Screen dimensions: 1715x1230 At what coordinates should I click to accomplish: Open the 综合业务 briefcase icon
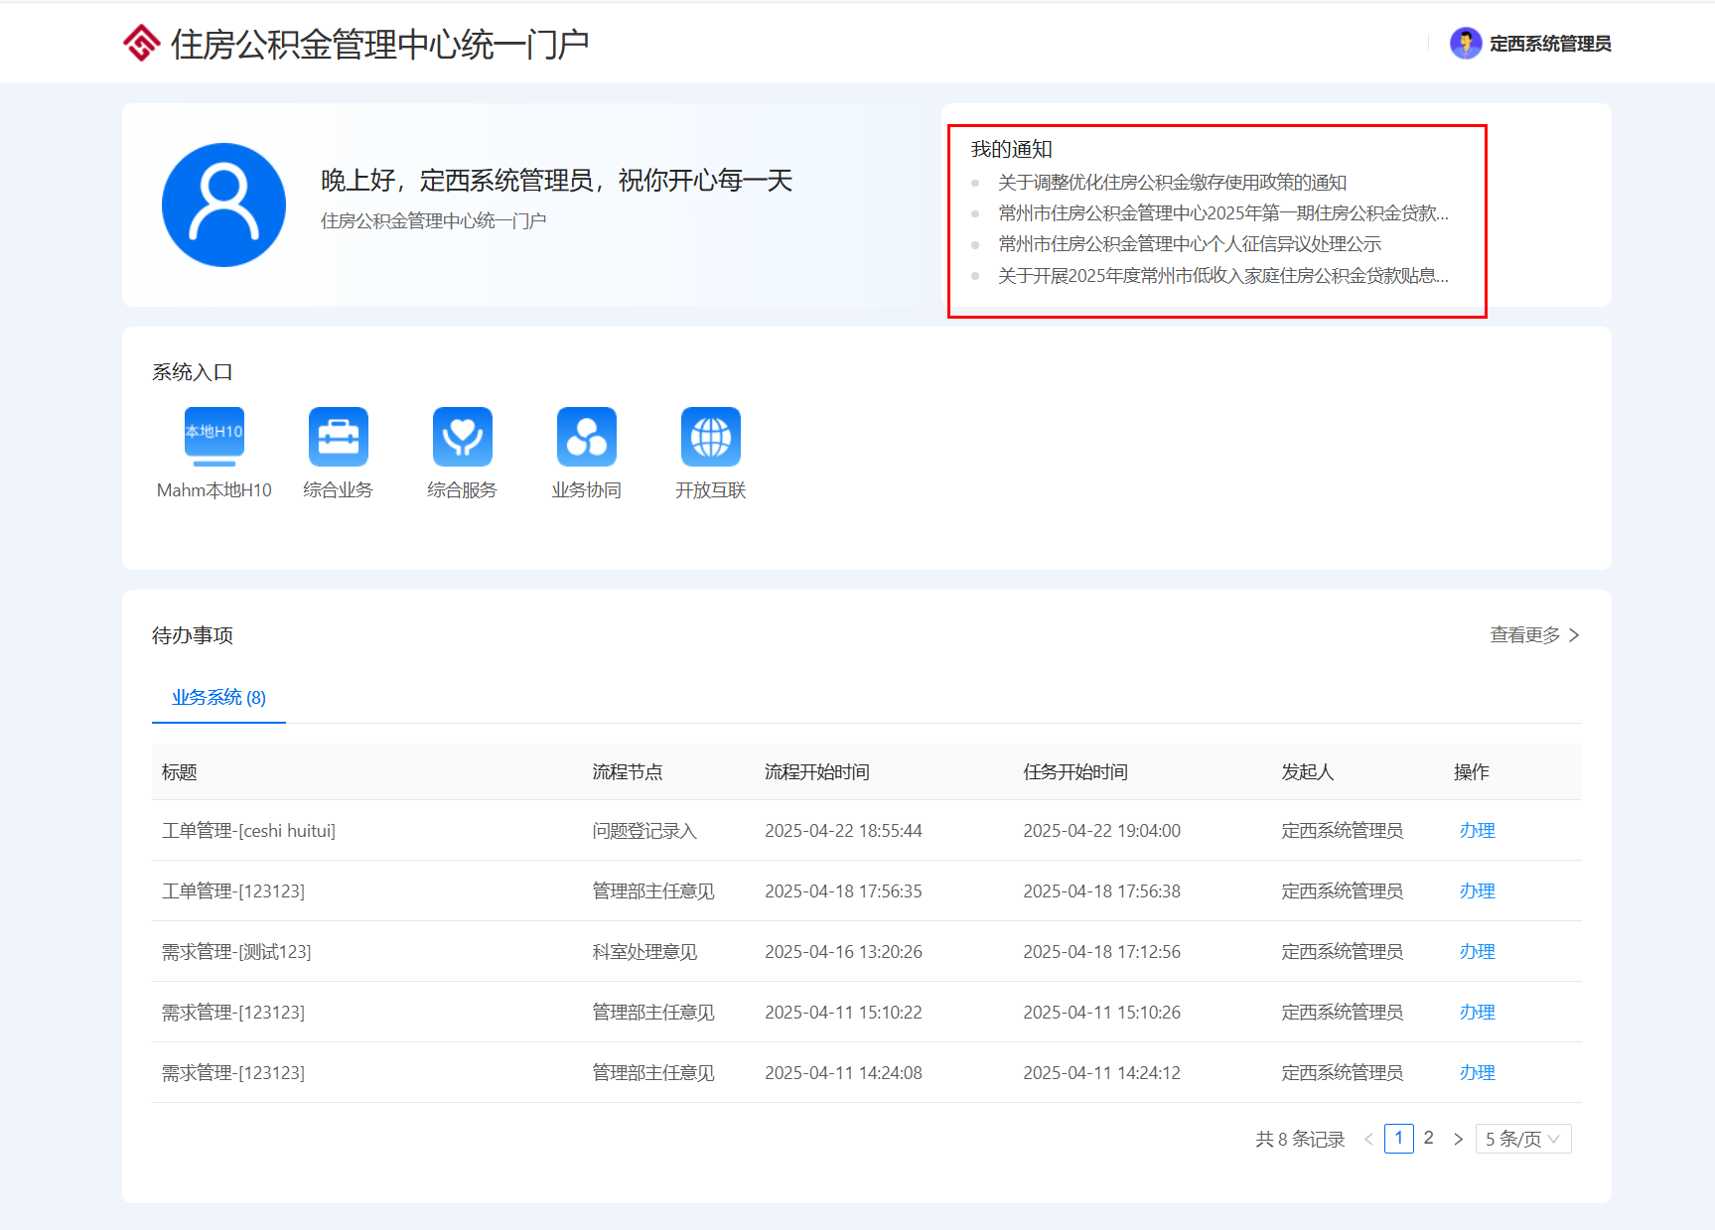tap(338, 437)
